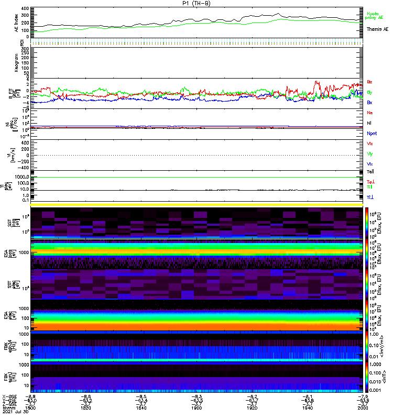Click the date label '2021 Jul 30'

pos(16,412)
